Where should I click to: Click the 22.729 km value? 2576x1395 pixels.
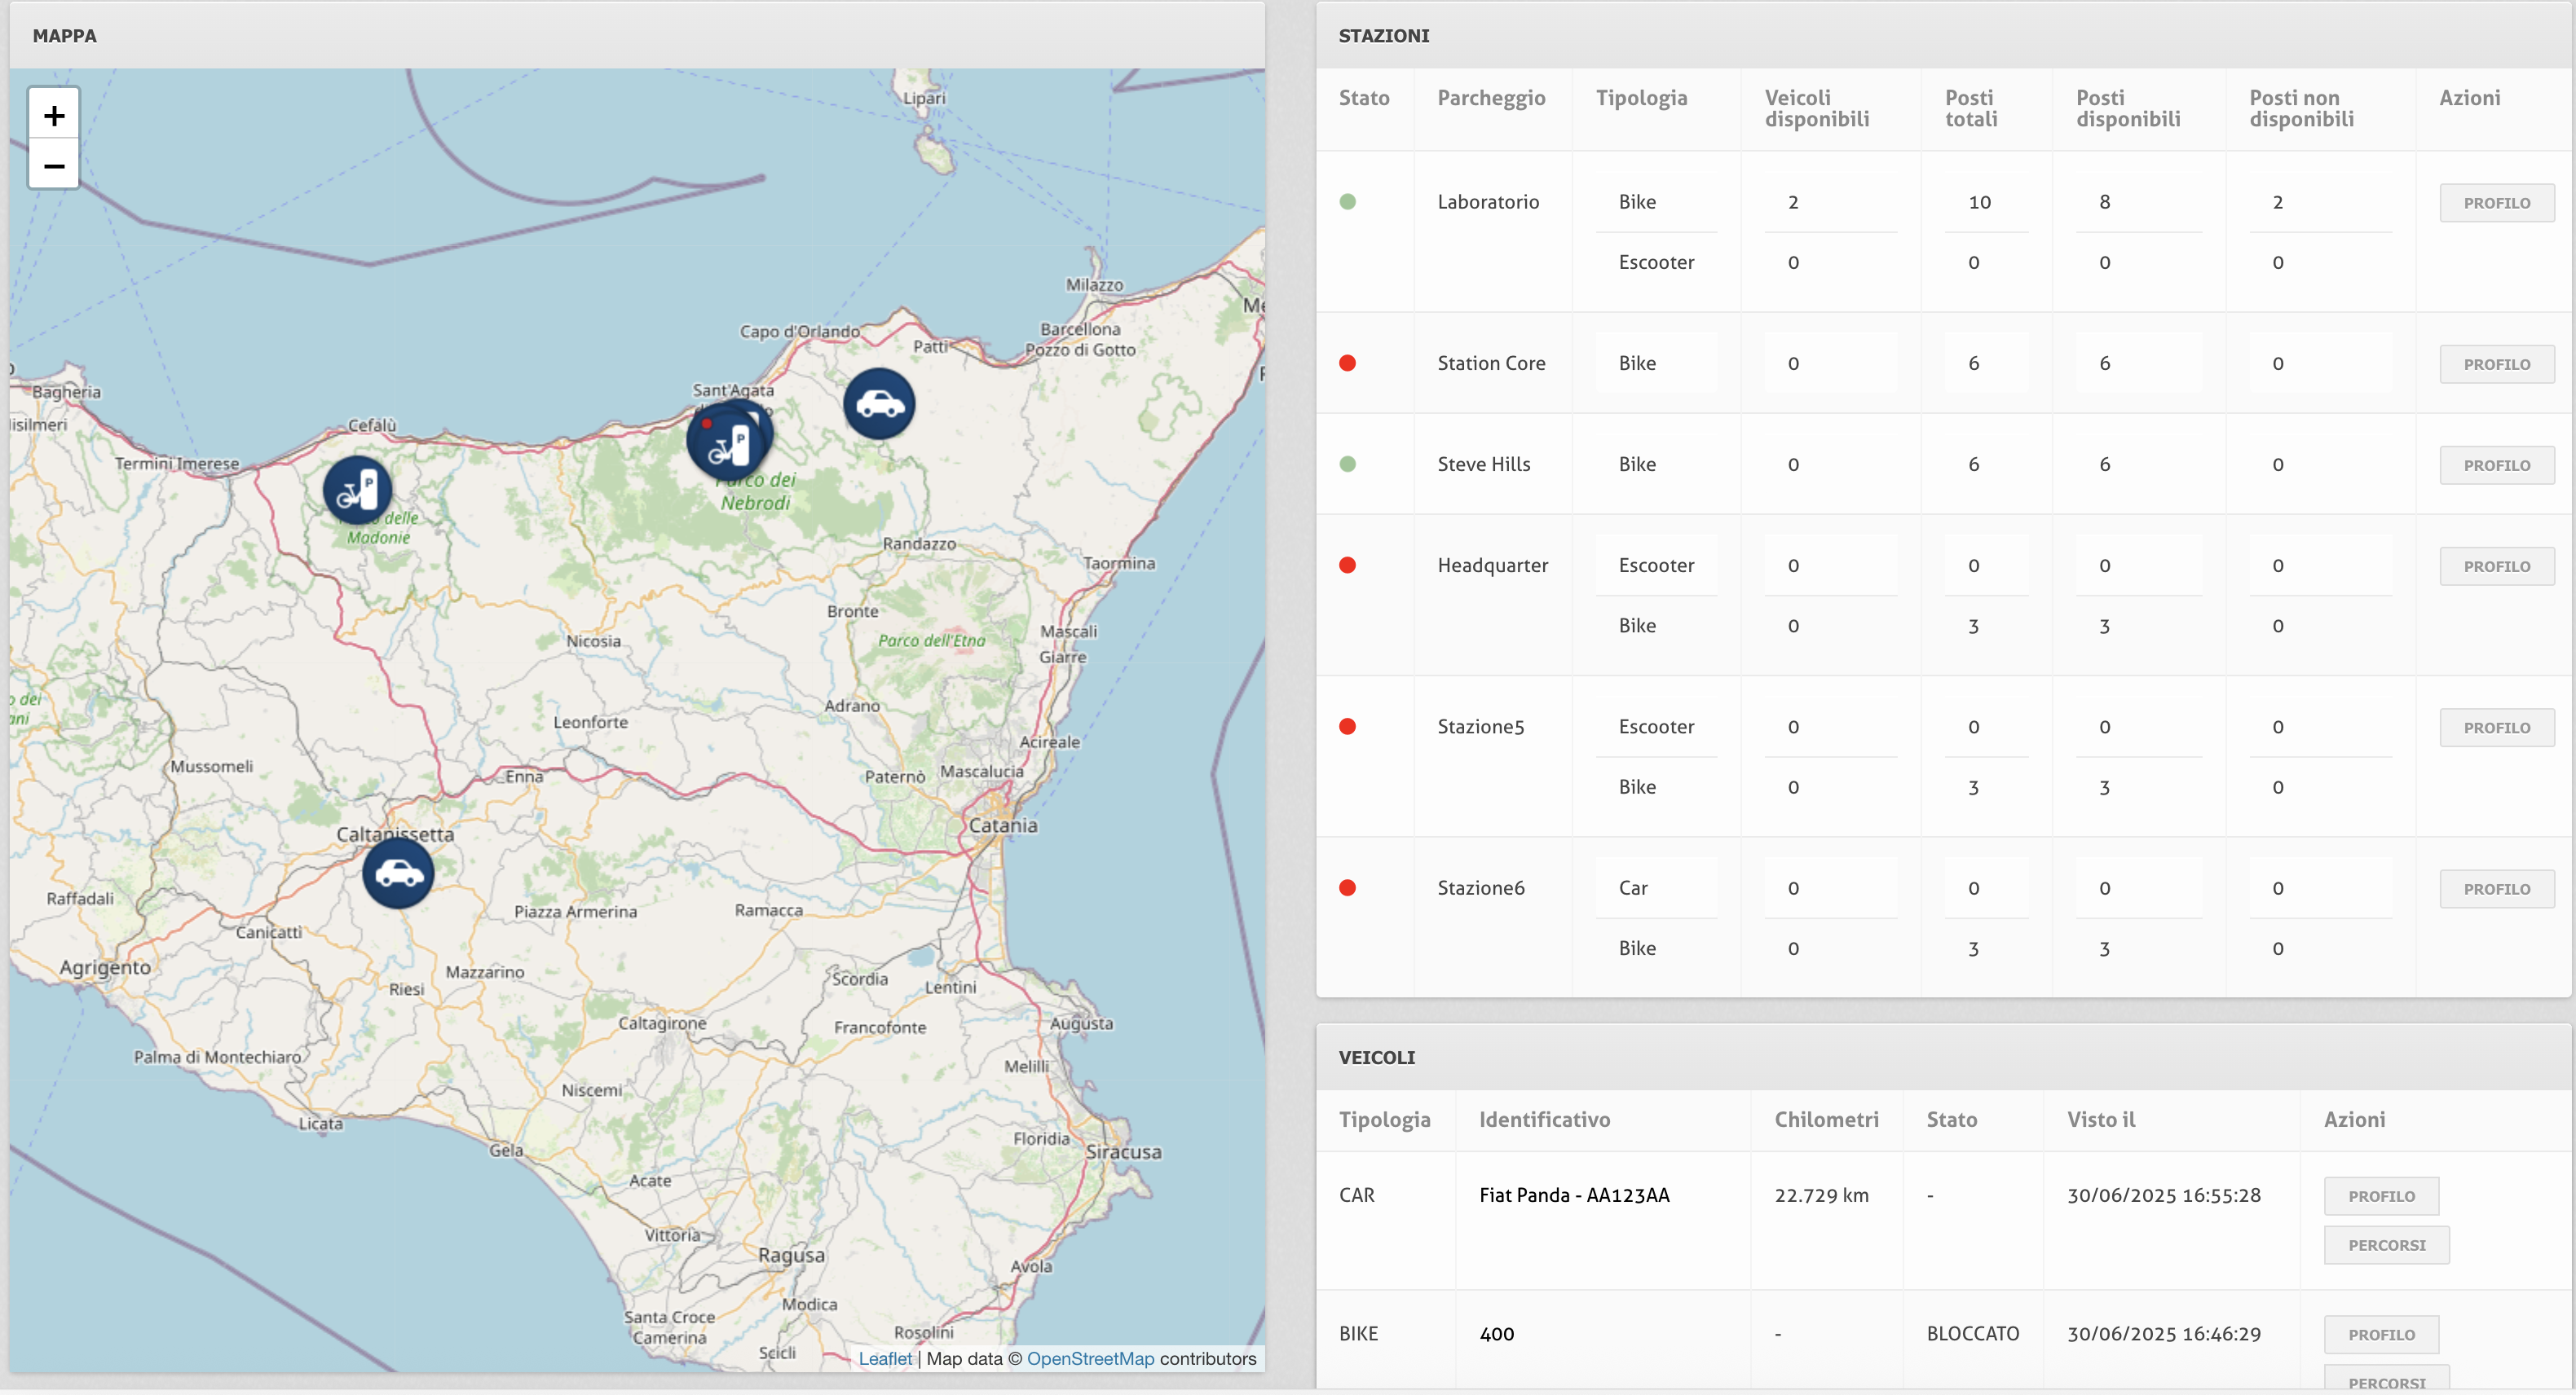(x=1821, y=1195)
